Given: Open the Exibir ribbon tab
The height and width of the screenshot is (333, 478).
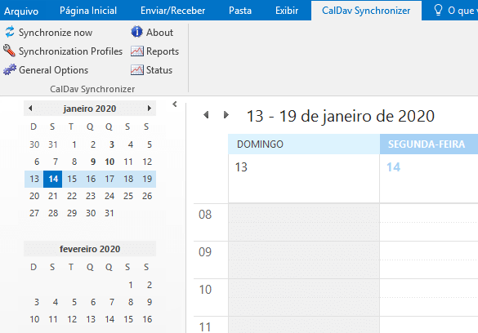Looking at the screenshot, I should click(287, 11).
